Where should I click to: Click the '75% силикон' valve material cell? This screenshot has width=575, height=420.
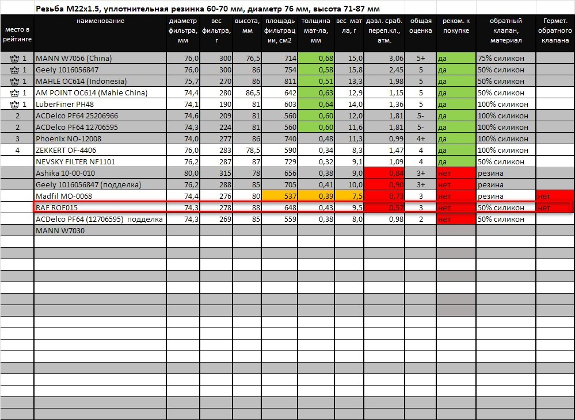(x=505, y=58)
